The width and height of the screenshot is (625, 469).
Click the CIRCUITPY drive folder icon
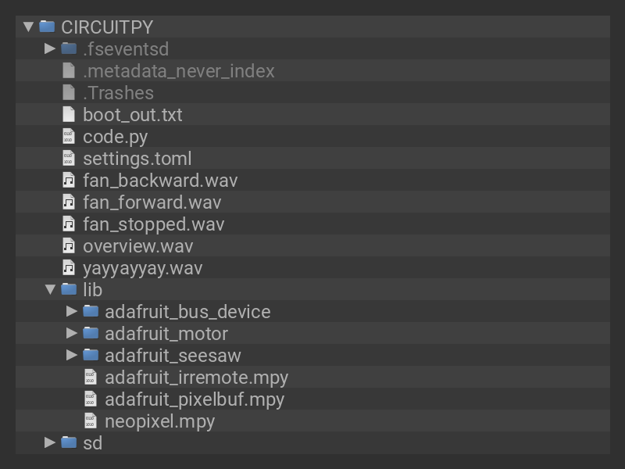point(47,27)
